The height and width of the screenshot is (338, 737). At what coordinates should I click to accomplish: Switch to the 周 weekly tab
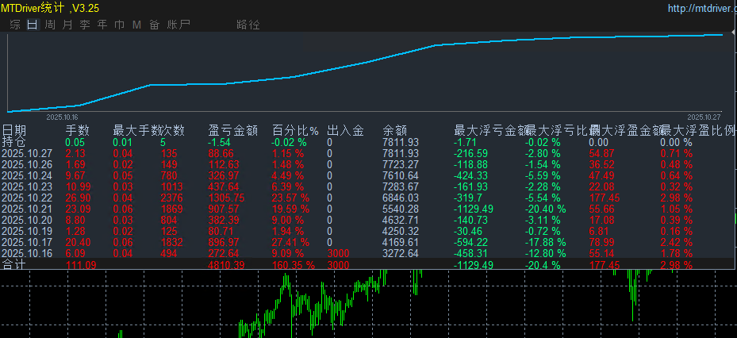tap(50, 25)
